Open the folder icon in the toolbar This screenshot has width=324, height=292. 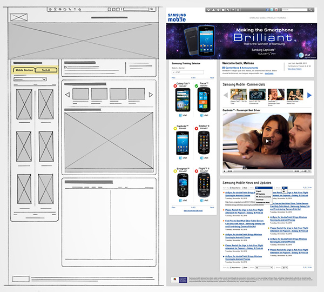[223, 10]
